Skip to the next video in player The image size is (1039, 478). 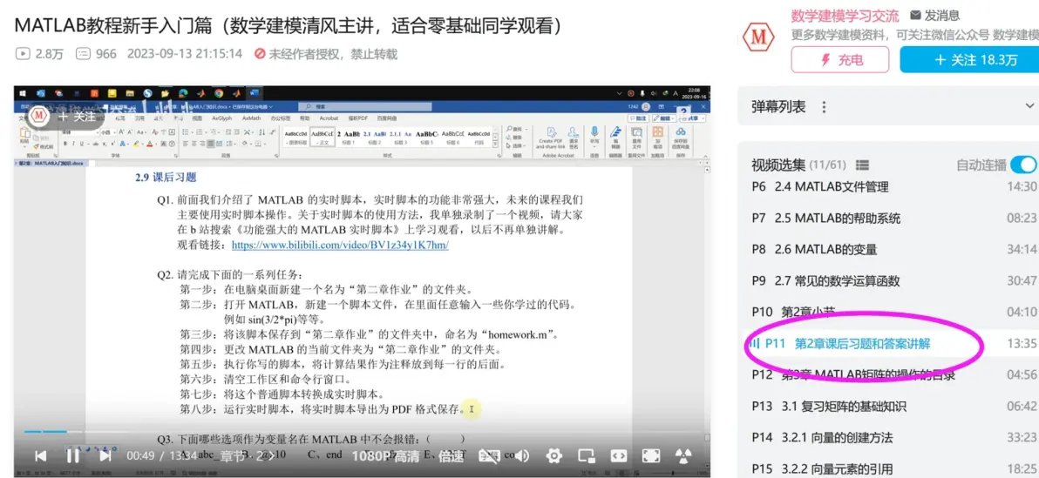[x=105, y=455]
